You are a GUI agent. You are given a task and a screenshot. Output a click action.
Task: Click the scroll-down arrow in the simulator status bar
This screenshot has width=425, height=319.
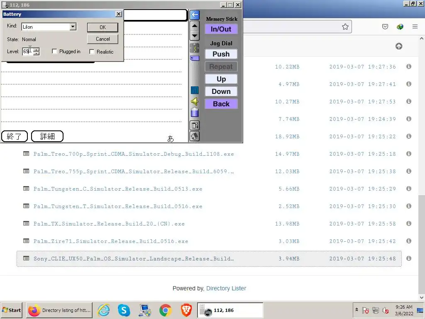pyautogui.click(x=195, y=36)
